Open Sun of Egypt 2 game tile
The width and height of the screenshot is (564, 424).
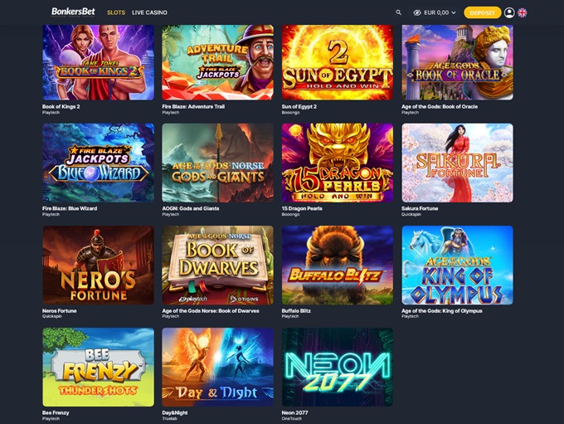[x=338, y=62]
